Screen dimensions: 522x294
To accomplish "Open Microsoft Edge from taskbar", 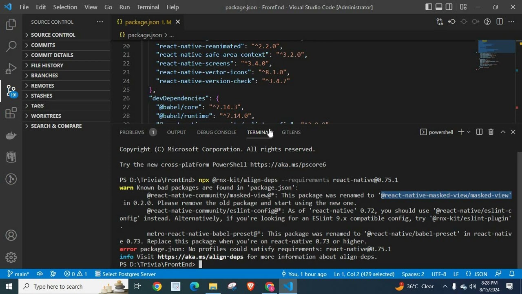I will (194, 287).
